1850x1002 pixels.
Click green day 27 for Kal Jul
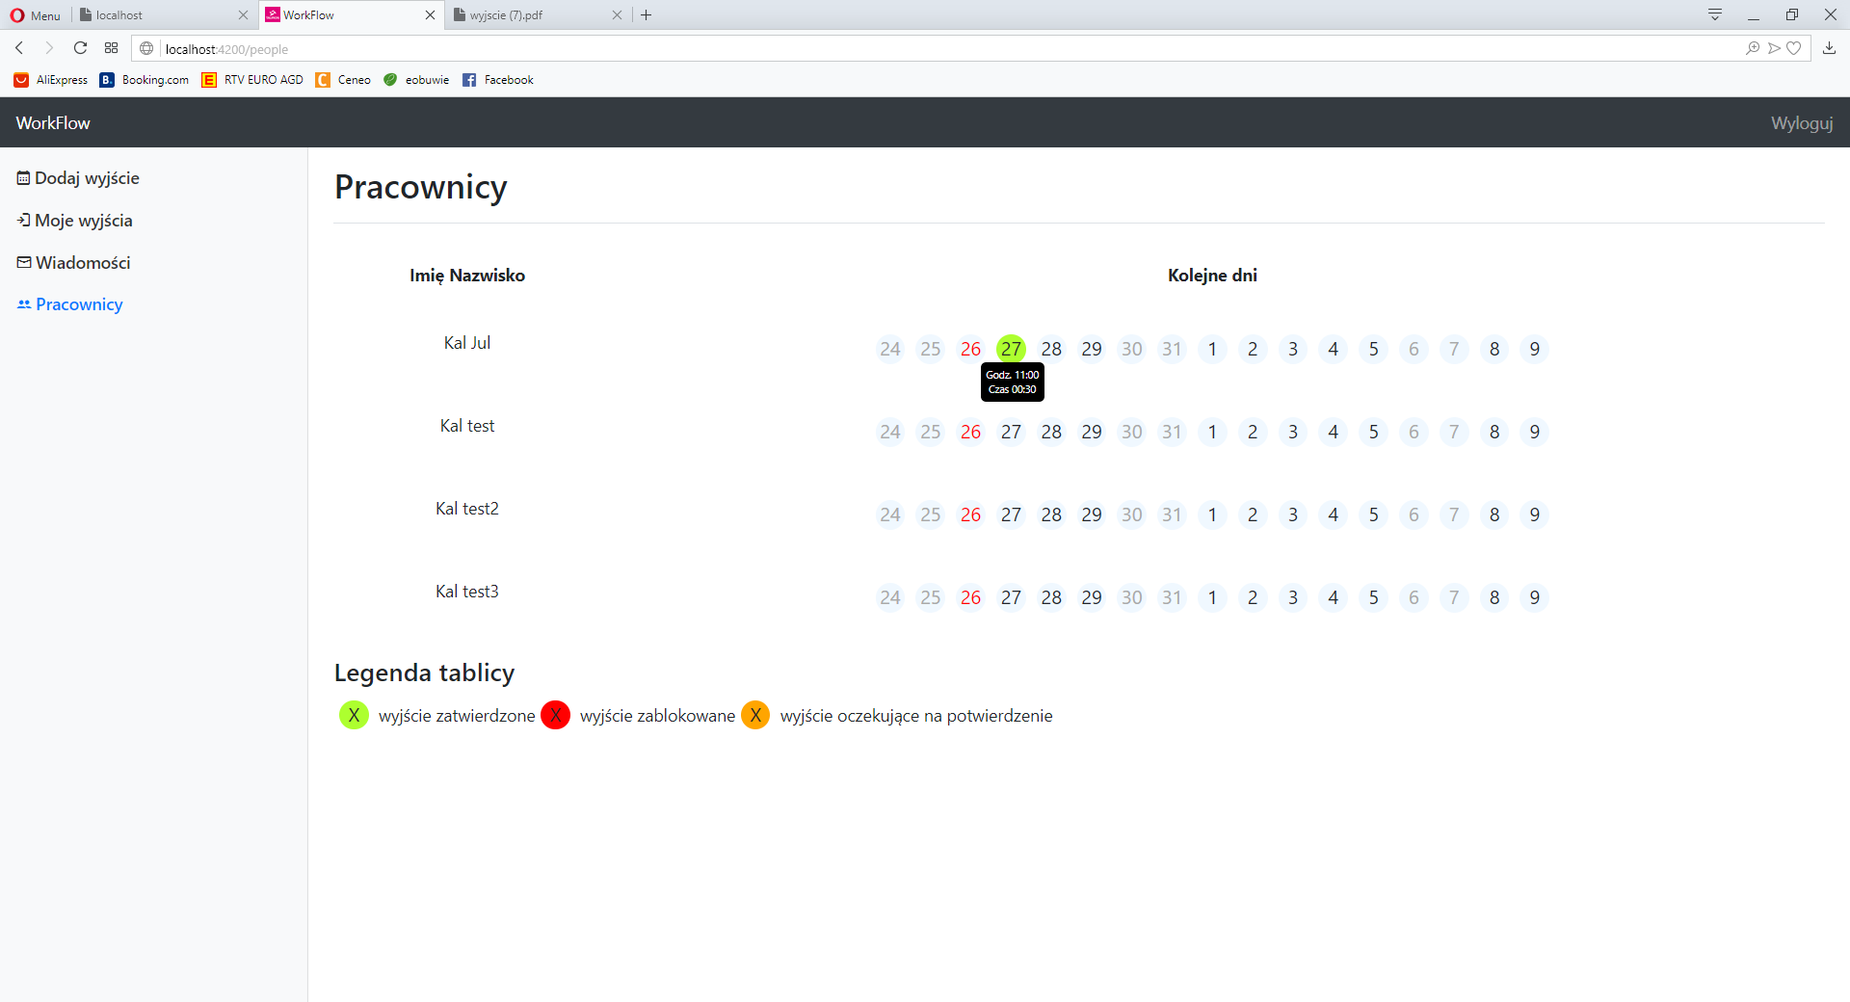coord(1011,349)
